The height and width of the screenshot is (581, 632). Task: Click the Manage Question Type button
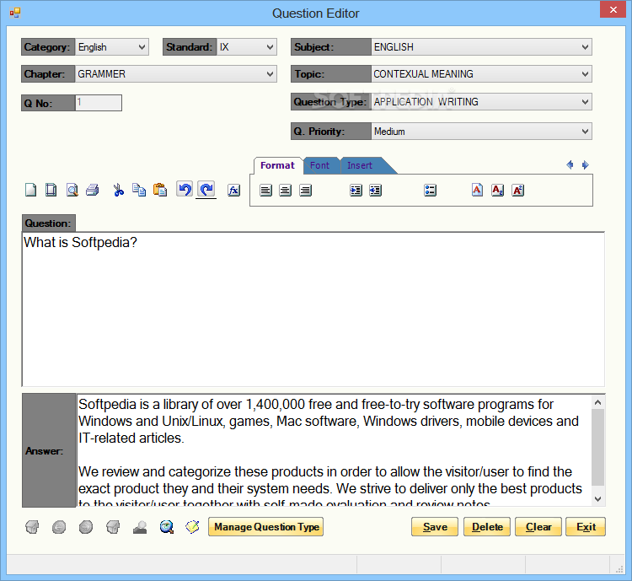coord(266,527)
